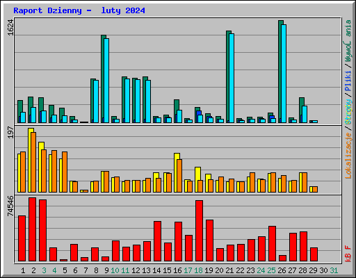Screen dimensions: 356x278
Task: Click green day label 24
Action: [261, 270]
